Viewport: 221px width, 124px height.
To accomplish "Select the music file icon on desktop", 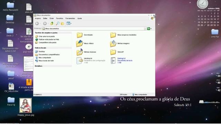I will 29,31.
